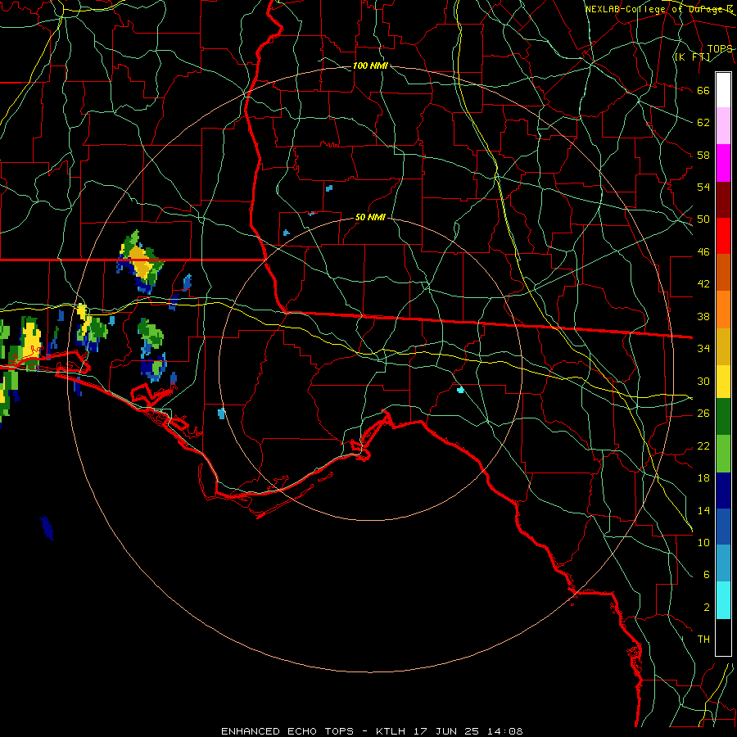Click the light green legend swatch
Image resolution: width=737 pixels, height=737 pixels.
point(723,454)
